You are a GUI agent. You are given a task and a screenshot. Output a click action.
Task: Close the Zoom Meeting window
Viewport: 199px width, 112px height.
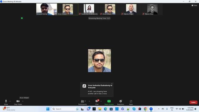coord(196,1)
